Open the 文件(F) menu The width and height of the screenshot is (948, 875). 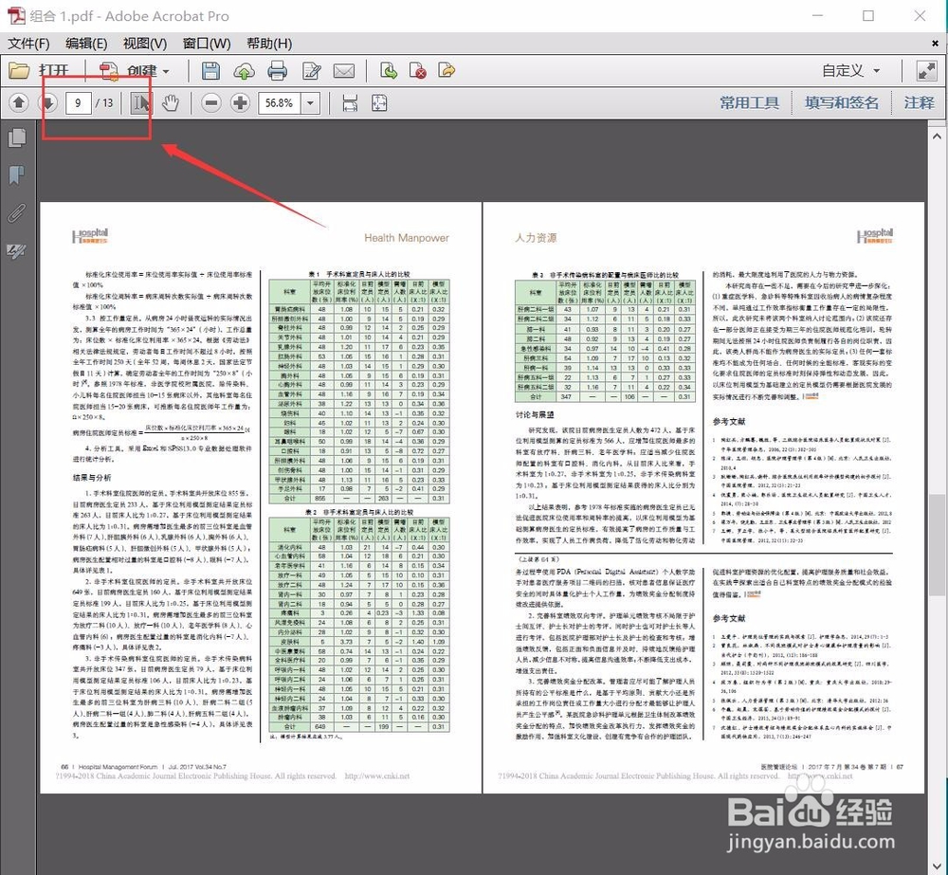click(x=28, y=44)
